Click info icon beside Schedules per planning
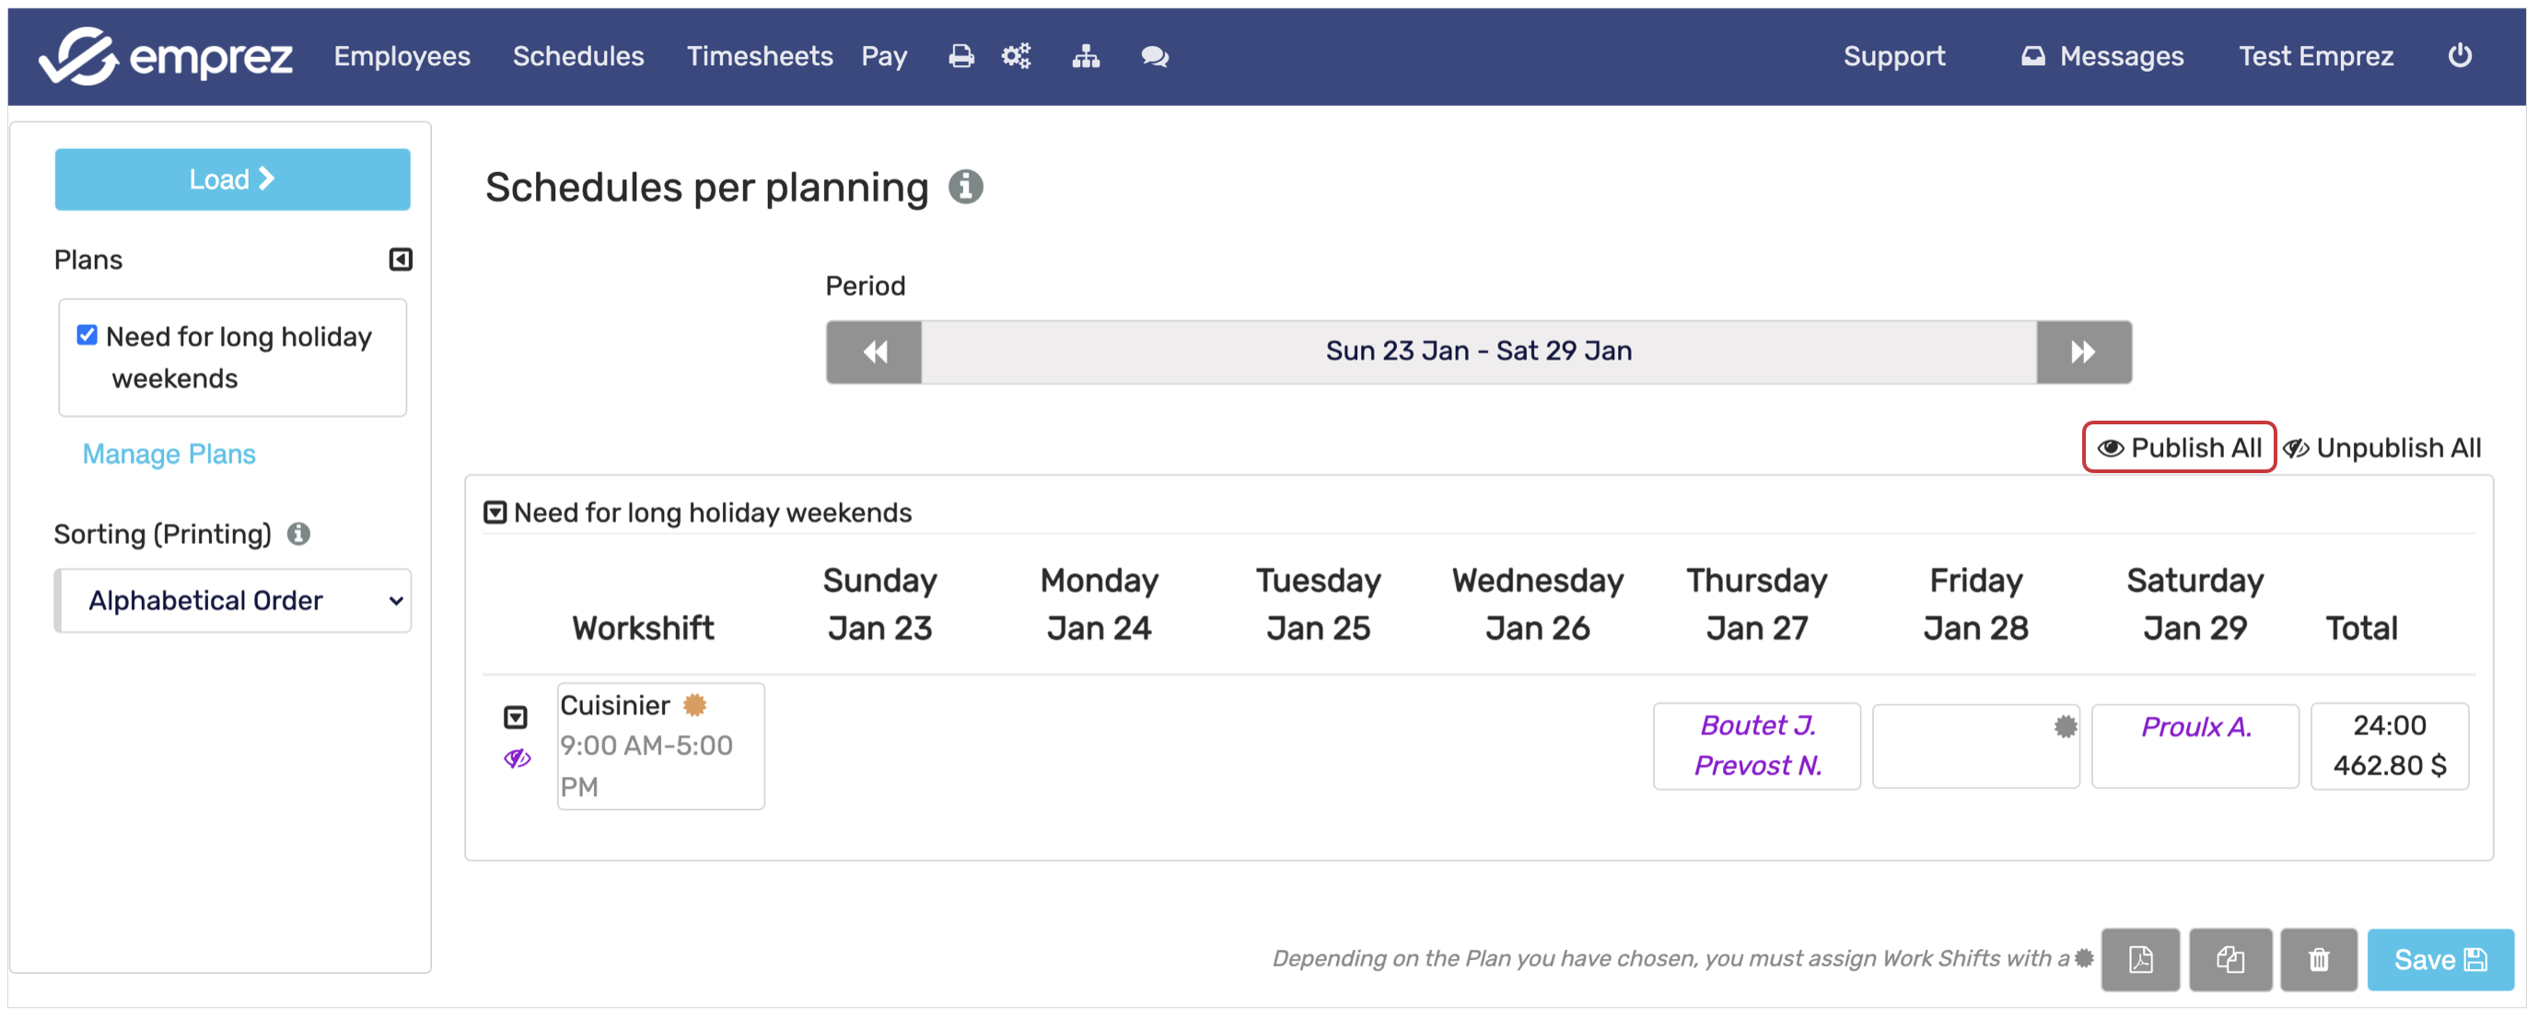 (965, 187)
